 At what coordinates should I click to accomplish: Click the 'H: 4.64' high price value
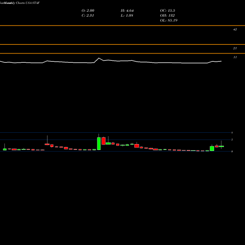[x=127, y=11]
